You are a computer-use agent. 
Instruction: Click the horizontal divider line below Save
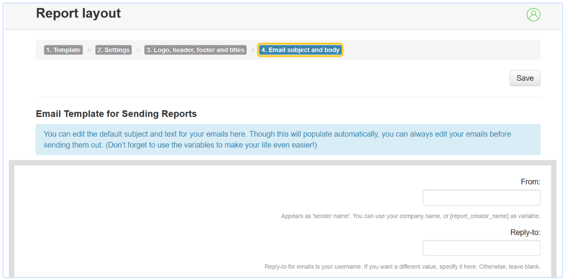coord(288,97)
